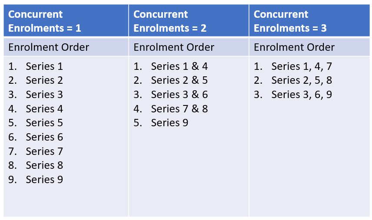The width and height of the screenshot is (372, 220).
Task: Select the single "Series 3" list item
Action: (44, 95)
